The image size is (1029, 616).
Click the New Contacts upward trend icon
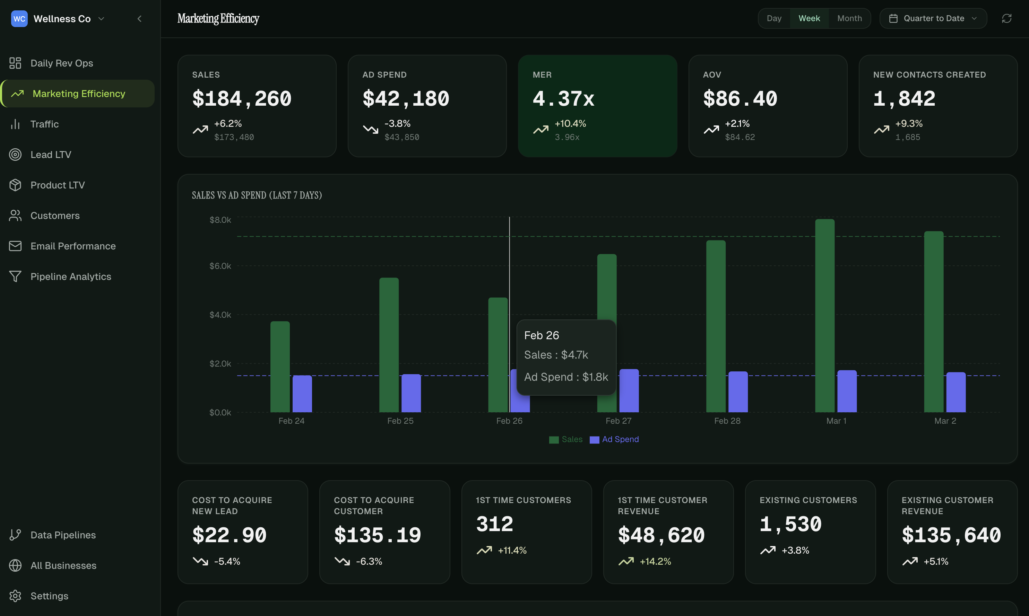(881, 130)
